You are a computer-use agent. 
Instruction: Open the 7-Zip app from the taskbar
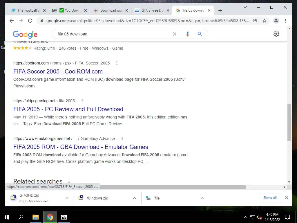(x=64, y=217)
